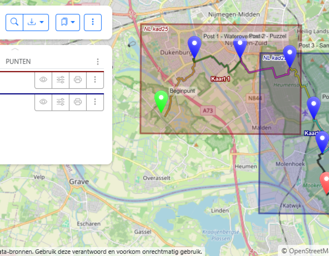The height and width of the screenshot is (256, 329).
Task: Select the green Beginpunt start marker
Action: tap(161, 101)
